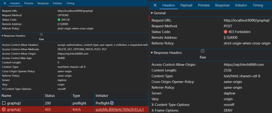The image size is (272, 113).
Task: Close the left request details panel
Action: pos(4,3)
